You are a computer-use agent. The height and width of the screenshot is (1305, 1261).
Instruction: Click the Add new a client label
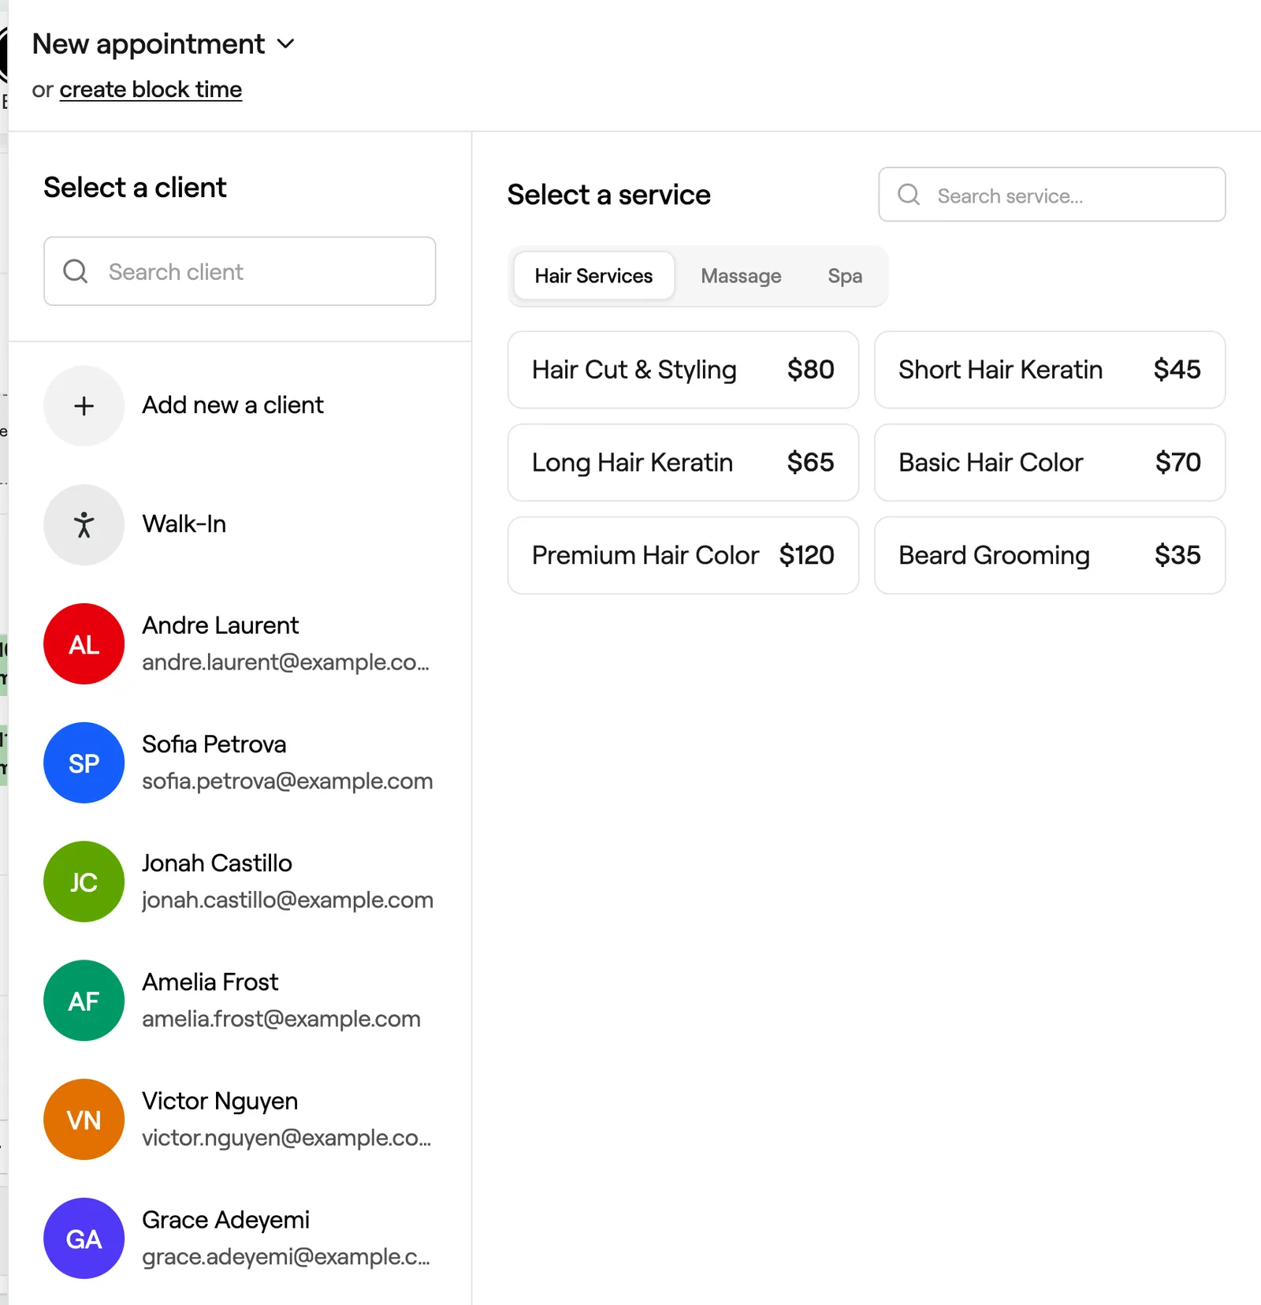coord(232,405)
